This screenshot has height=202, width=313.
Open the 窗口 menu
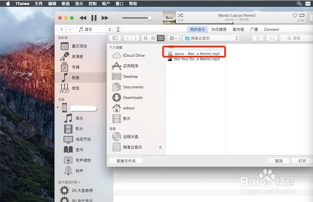pyautogui.click(x=120, y=3)
